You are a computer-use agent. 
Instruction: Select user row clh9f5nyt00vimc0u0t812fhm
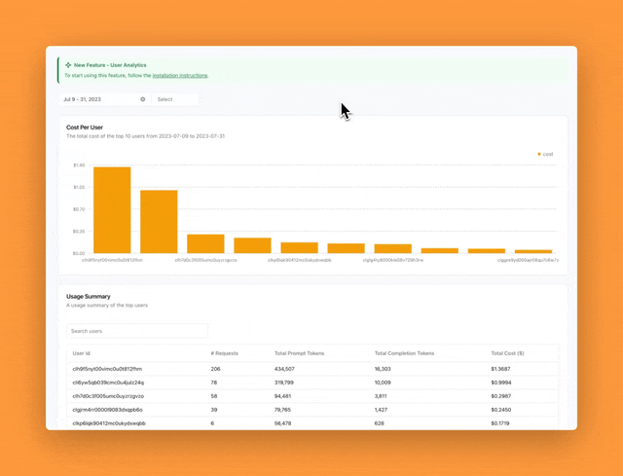coord(312,369)
